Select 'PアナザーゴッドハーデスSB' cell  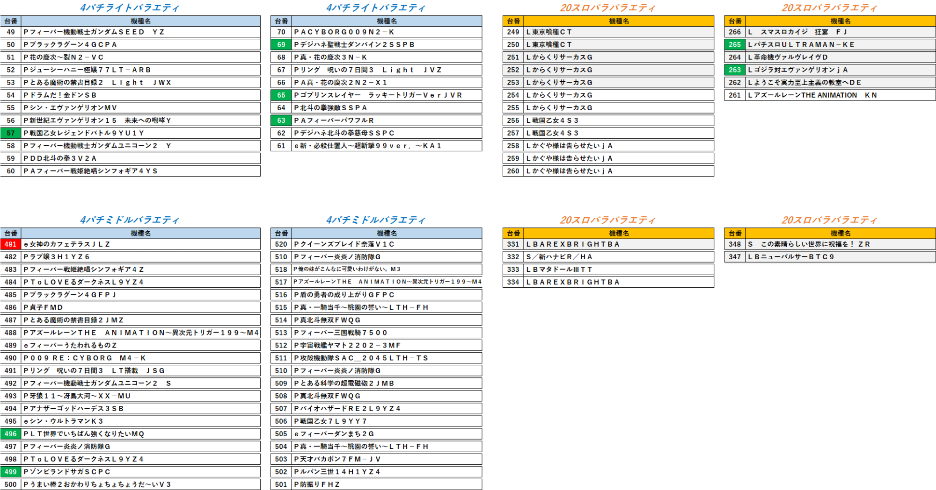point(141,408)
